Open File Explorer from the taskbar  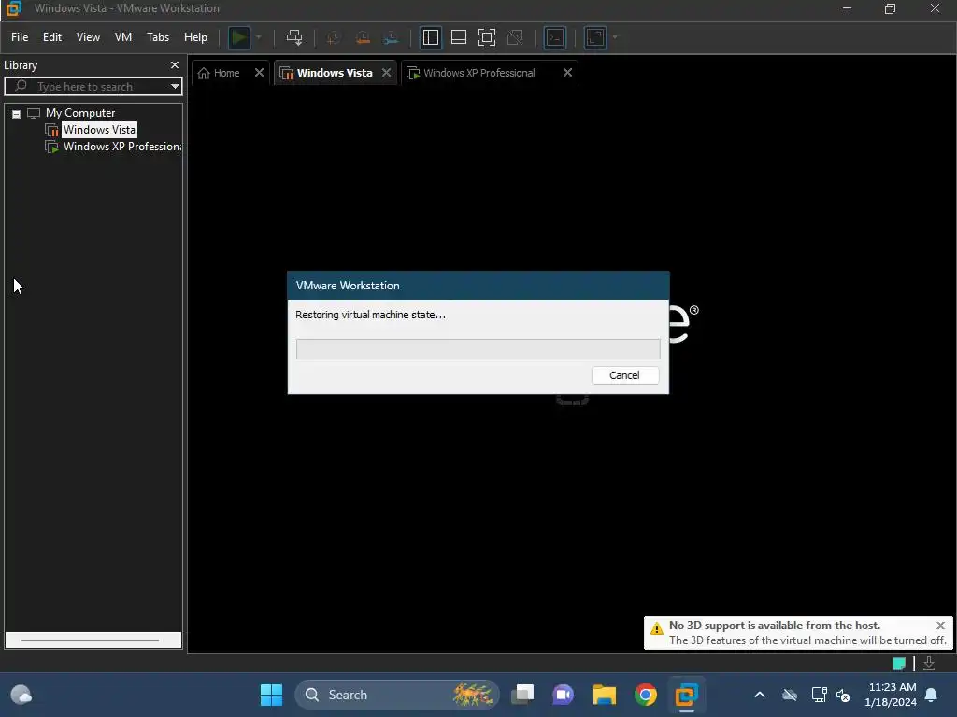[x=605, y=695]
